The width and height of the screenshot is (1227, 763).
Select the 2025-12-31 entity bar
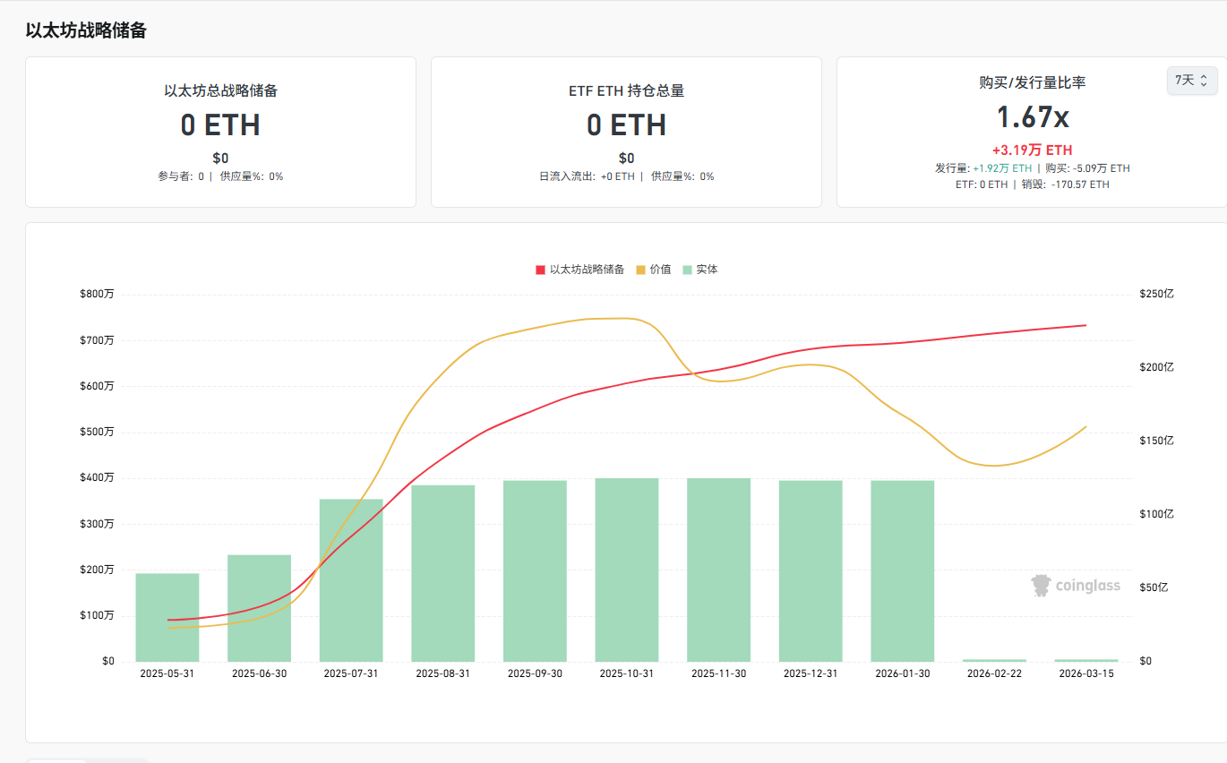click(811, 571)
